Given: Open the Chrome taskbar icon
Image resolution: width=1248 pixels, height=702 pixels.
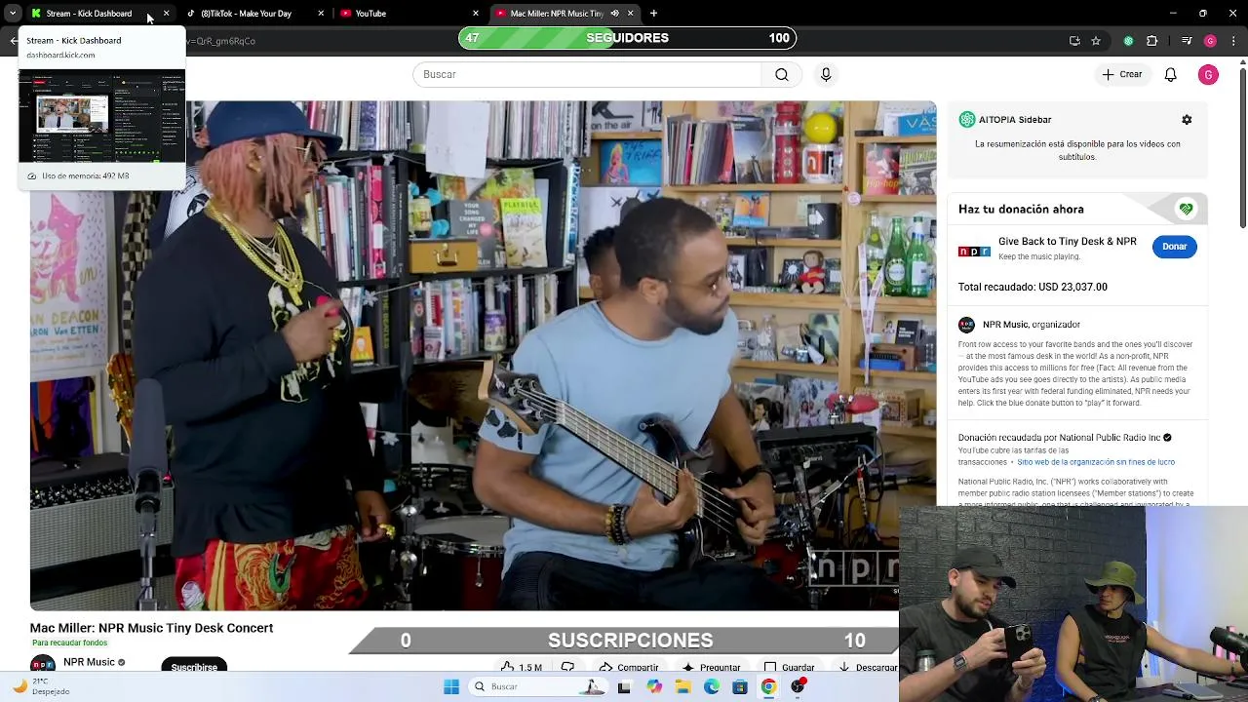Looking at the screenshot, I should [768, 686].
